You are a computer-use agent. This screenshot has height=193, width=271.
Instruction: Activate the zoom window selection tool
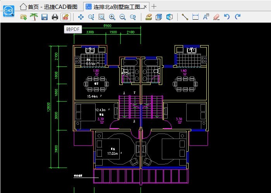coord(102,17)
